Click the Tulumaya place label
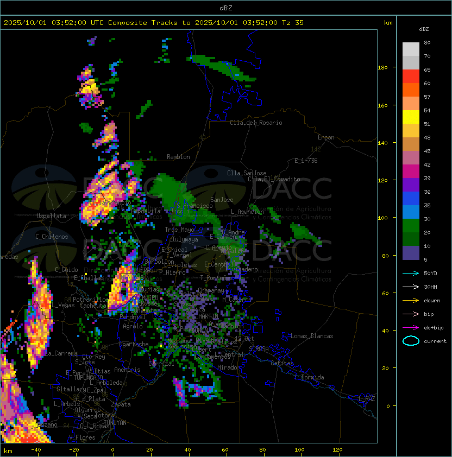The height and width of the screenshot is (457, 452). point(185,239)
